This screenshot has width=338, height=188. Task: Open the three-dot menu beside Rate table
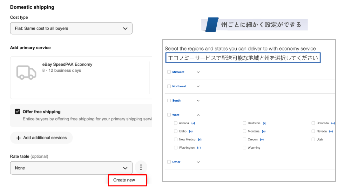141,167
